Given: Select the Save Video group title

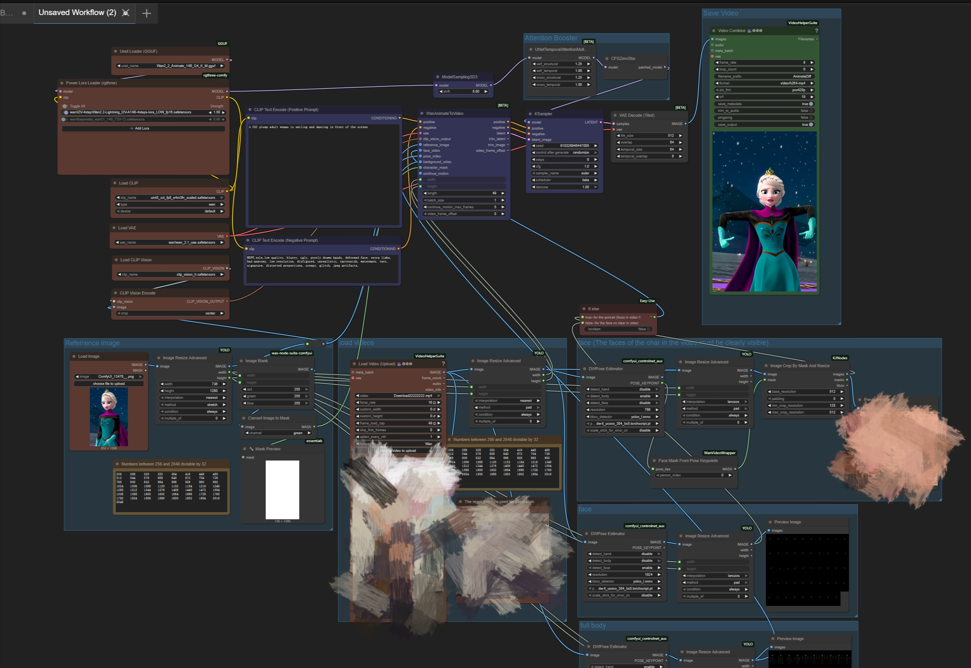Looking at the screenshot, I should click(721, 14).
